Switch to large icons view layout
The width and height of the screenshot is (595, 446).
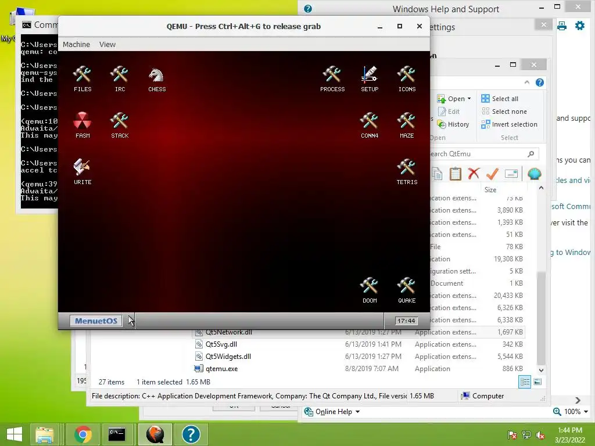pos(537,382)
